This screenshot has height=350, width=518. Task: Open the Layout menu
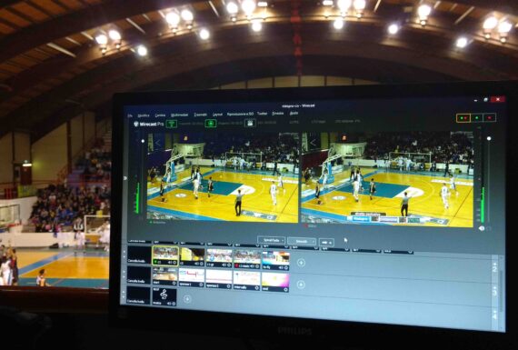click(x=217, y=115)
